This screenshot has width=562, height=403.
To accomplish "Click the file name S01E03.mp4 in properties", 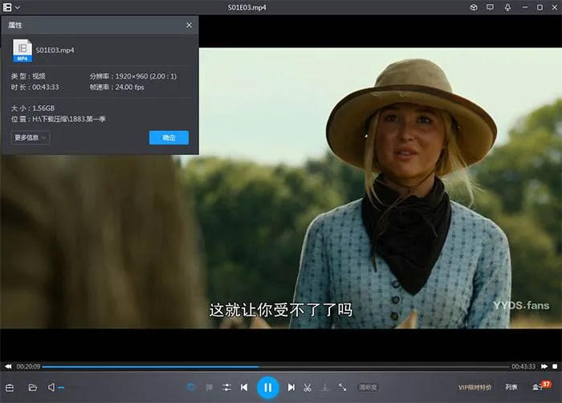I will 55,51.
